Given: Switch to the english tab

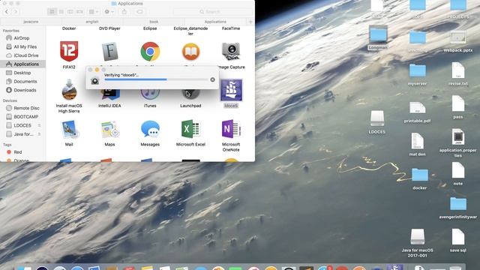Looking at the screenshot, I should (x=92, y=22).
